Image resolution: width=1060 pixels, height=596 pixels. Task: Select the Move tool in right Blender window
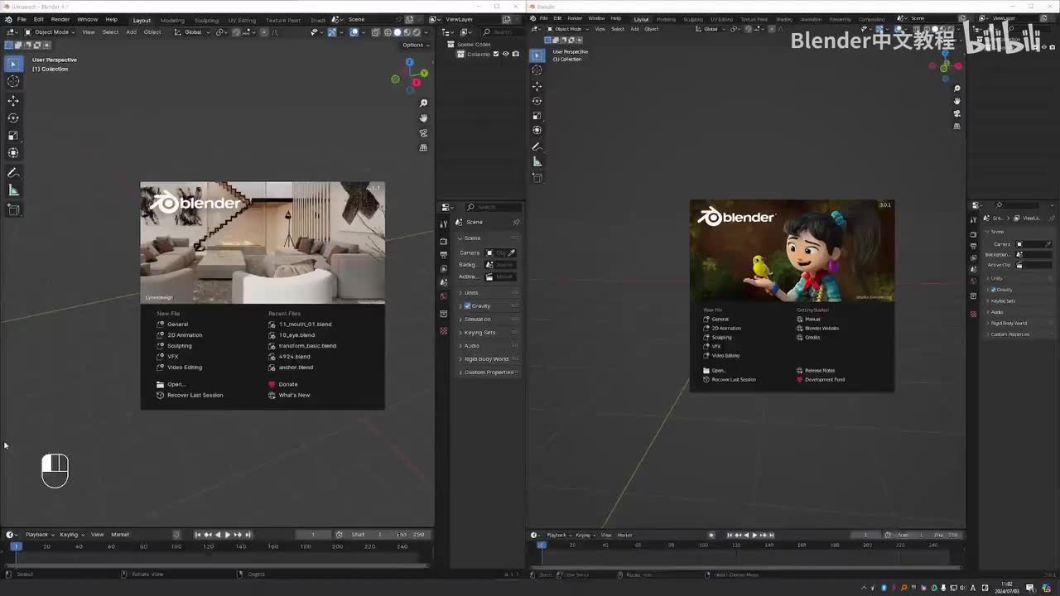click(x=537, y=86)
